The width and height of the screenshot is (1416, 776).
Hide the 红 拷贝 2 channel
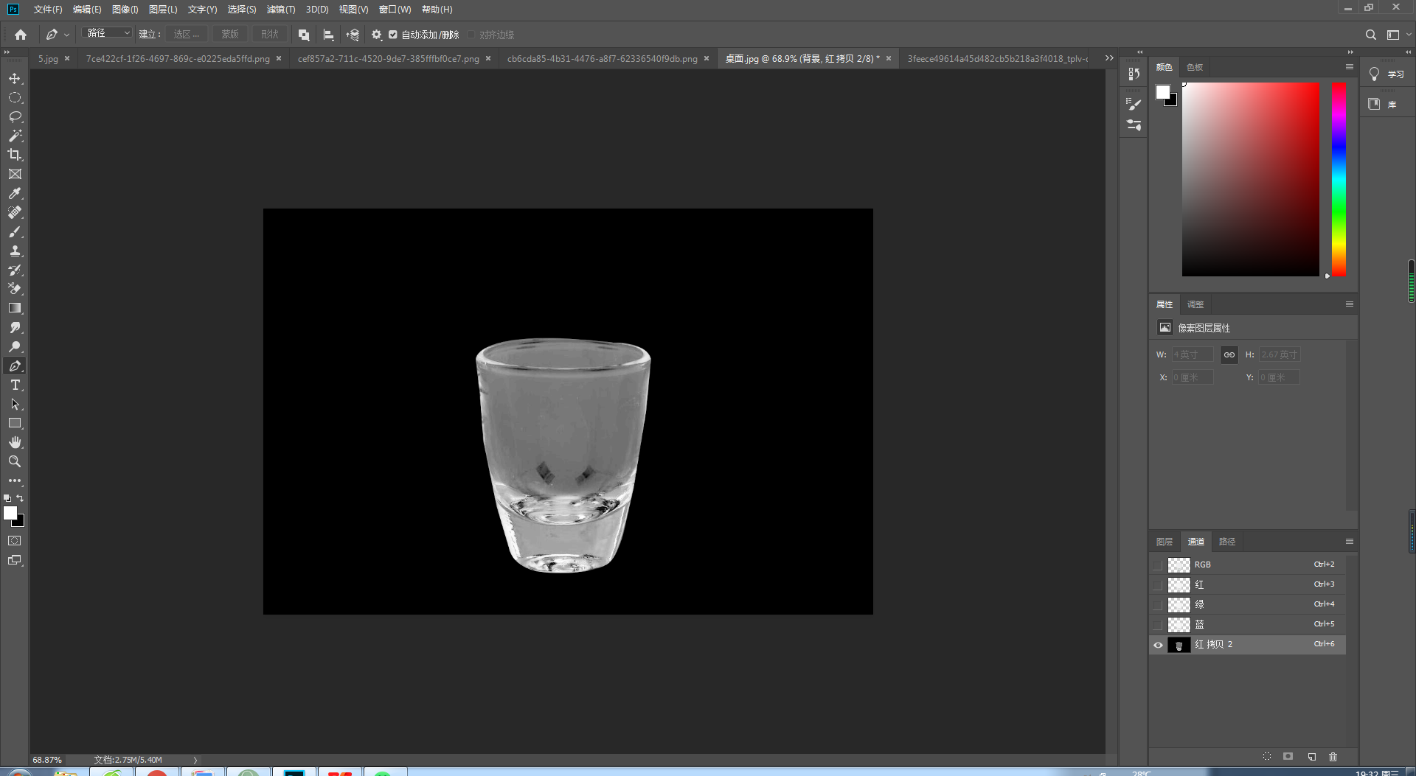click(1158, 645)
